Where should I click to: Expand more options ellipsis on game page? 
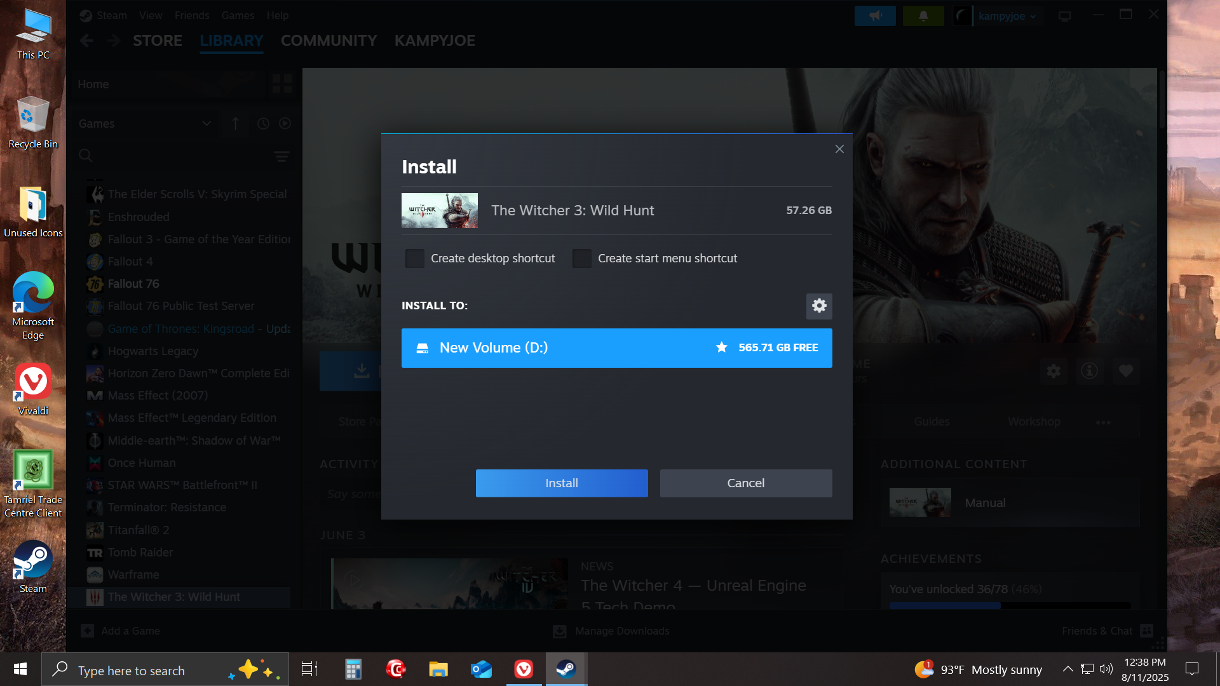coord(1104,422)
